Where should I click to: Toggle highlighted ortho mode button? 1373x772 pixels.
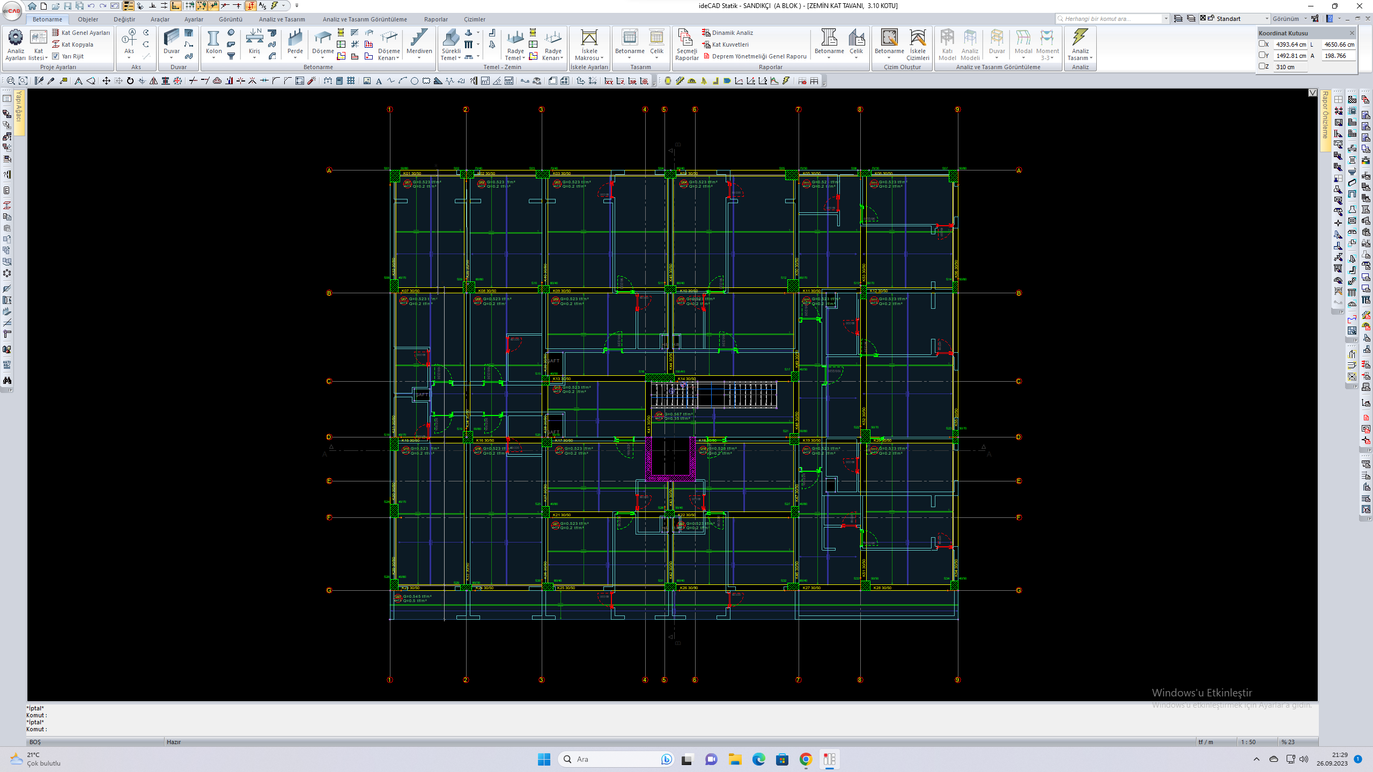pyautogui.click(x=175, y=6)
